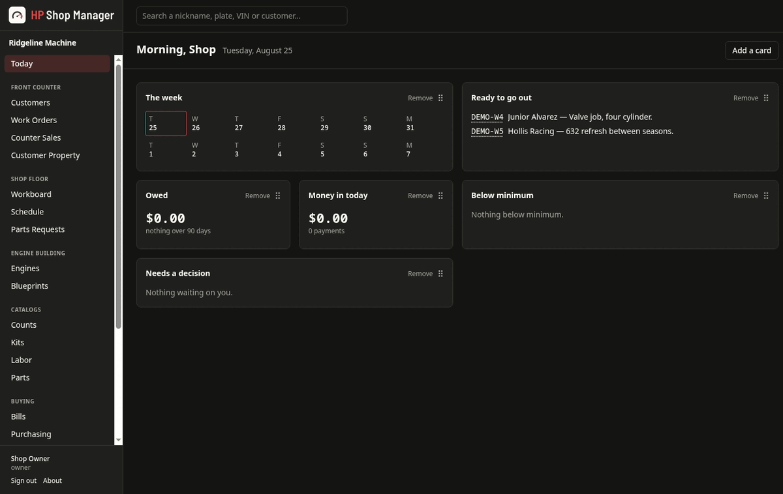This screenshot has height=494, width=783.
Task: Grab the drag handle on the Owed card
Action: click(x=278, y=196)
